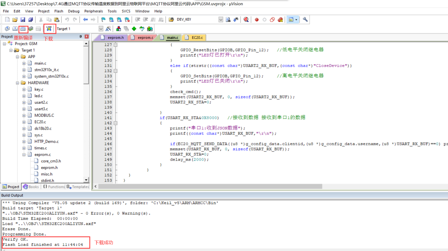This screenshot has height=251, width=448.
Task: Click the editor horizontal scrollbar thumb
Action: point(210,186)
